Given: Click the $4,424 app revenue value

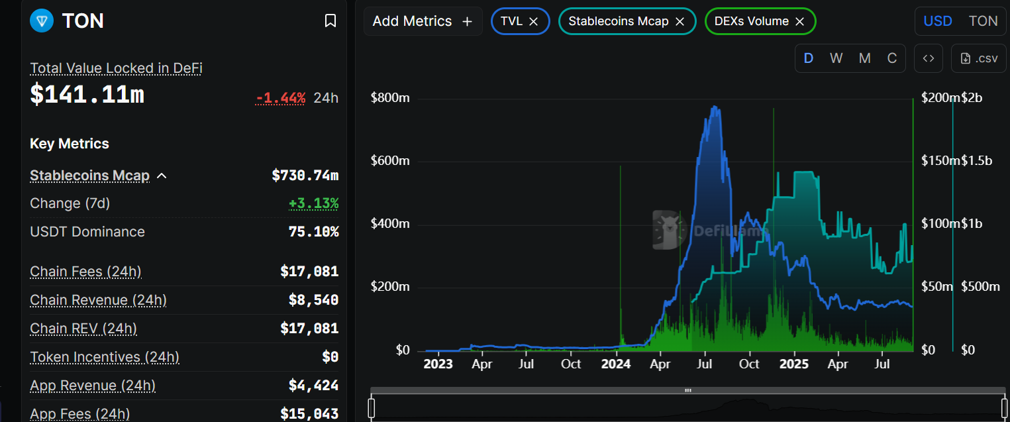Looking at the screenshot, I should [x=314, y=386].
